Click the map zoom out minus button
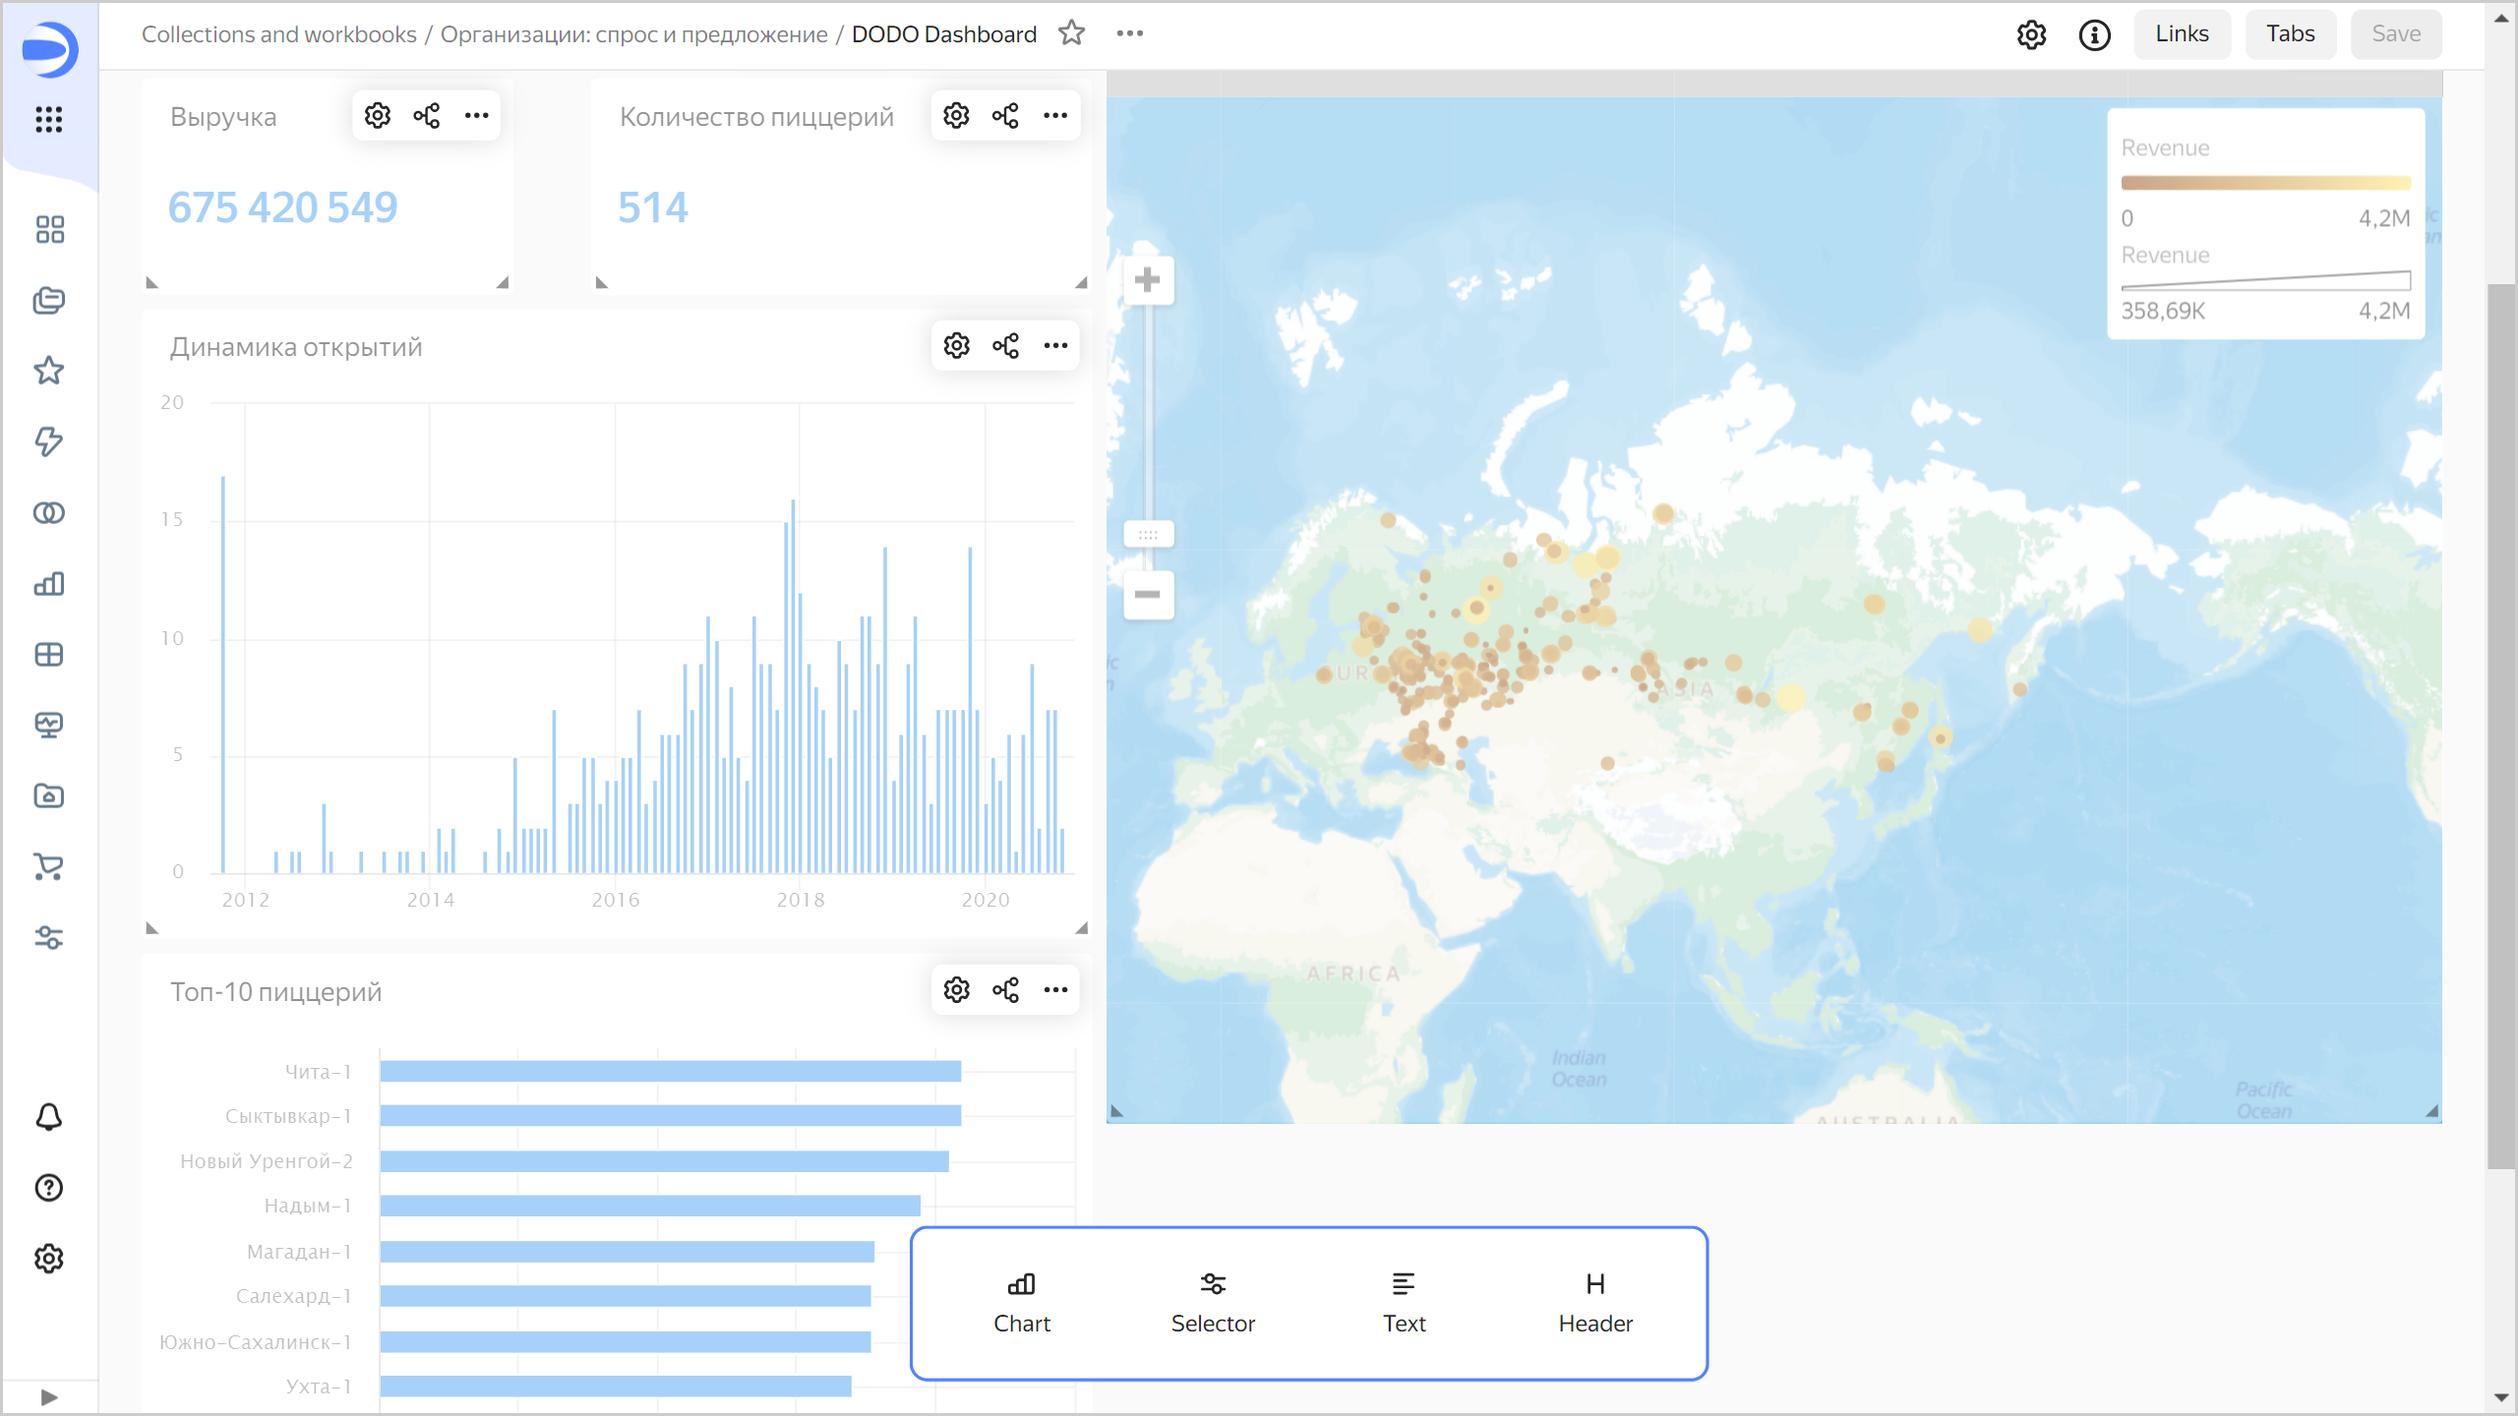Screen dimensions: 2518x1416 click(x=1147, y=594)
